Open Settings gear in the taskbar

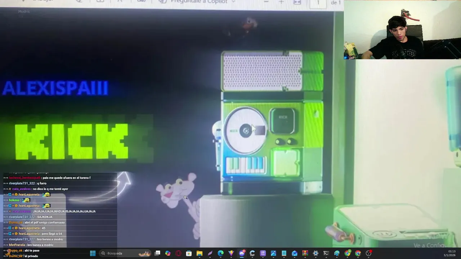[x=315, y=253]
